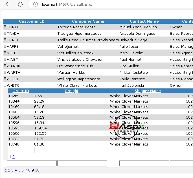The image size is (193, 178).
Task: Collapse the WHITC customer row
Action: pos(5,85)
